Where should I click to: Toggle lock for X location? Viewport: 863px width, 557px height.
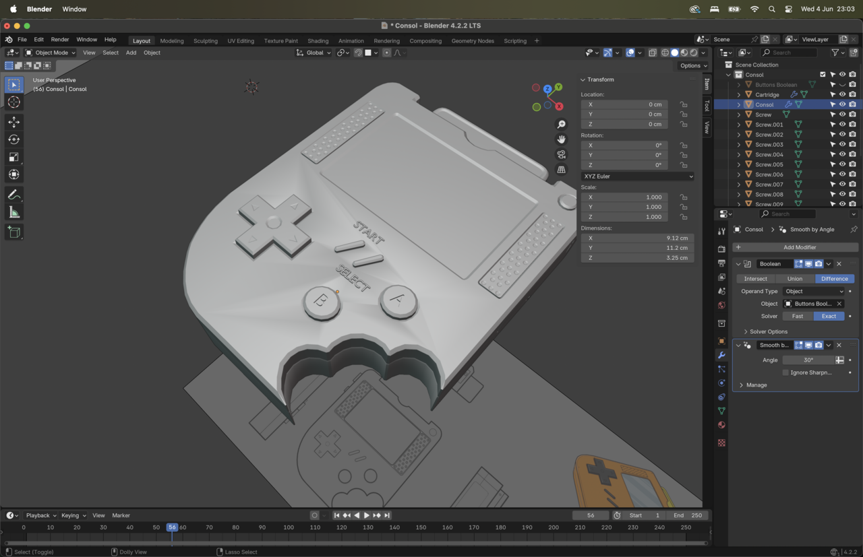[x=684, y=104]
